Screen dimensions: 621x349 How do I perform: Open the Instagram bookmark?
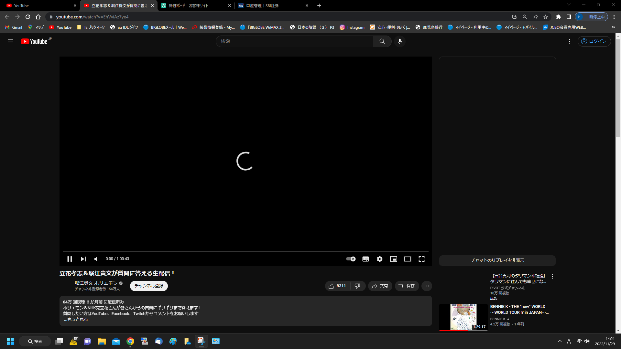click(352, 27)
